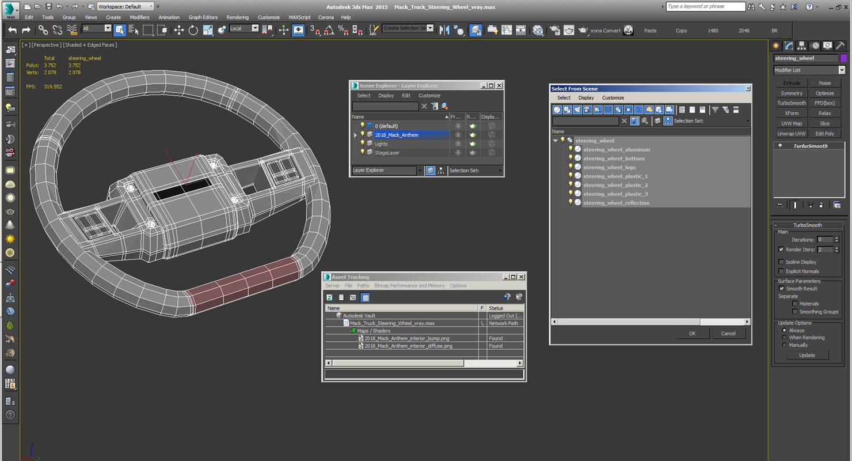Toggle Angle Snap
The height and width of the screenshot is (461, 852).
329,30
